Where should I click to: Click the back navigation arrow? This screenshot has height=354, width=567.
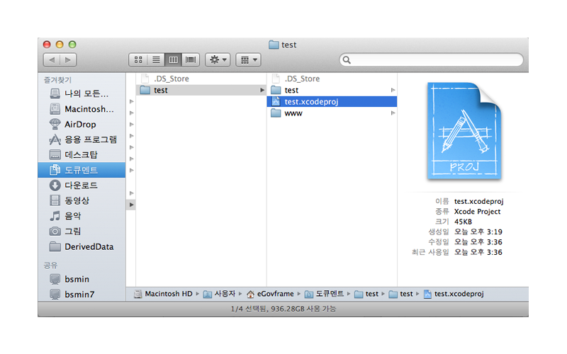pos(52,60)
